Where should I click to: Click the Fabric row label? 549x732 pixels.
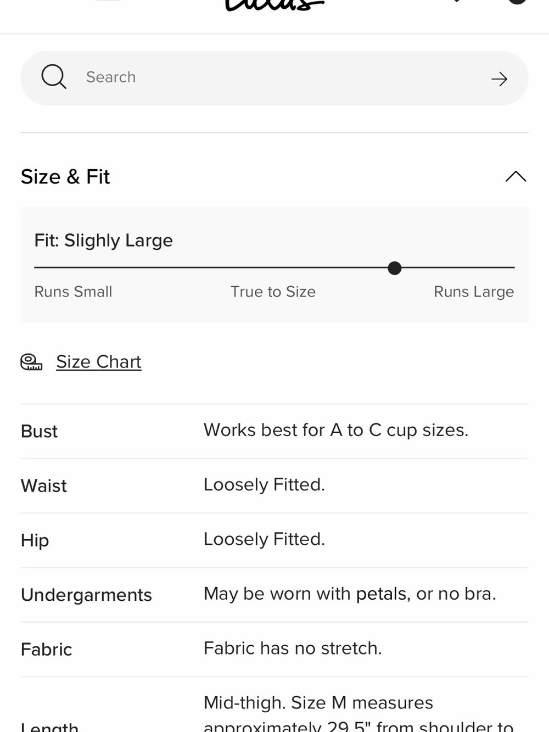(46, 649)
